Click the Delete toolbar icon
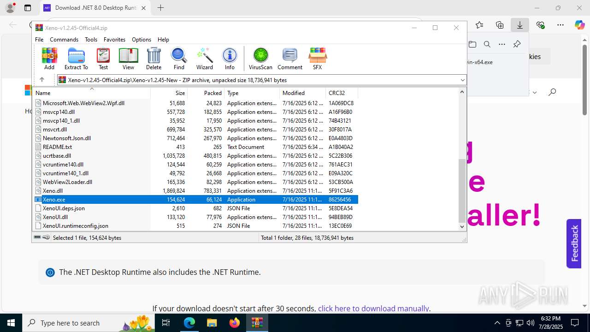The image size is (590, 332). 153,59
